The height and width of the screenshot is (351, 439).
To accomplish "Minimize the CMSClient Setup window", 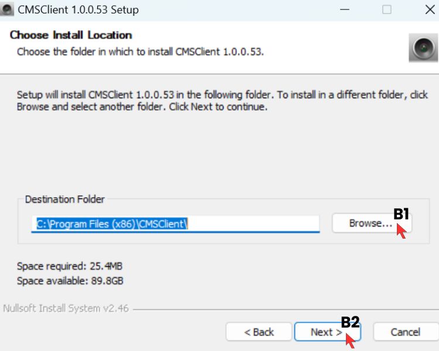I will 344,10.
